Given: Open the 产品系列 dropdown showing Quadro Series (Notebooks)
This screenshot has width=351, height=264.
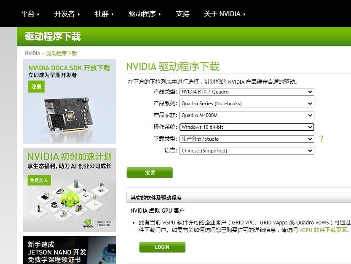Looking at the screenshot, I should pyautogui.click(x=247, y=104).
